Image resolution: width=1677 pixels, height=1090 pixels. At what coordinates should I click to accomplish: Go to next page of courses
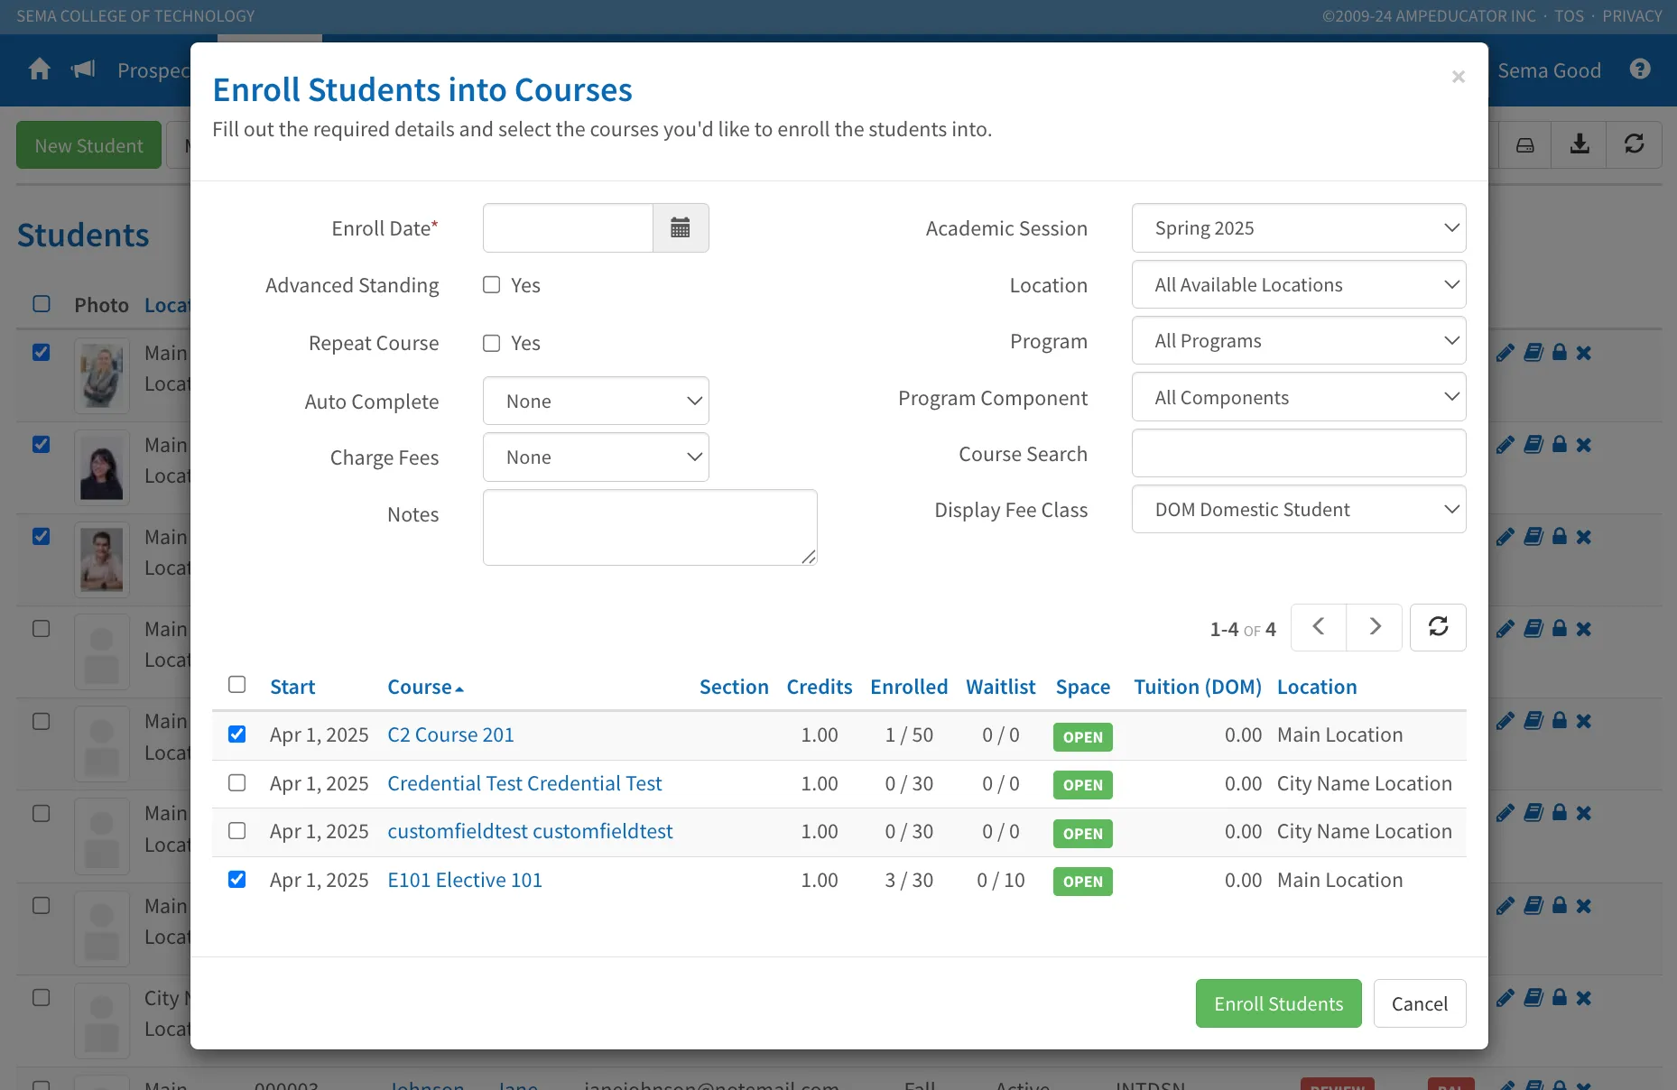tap(1375, 627)
